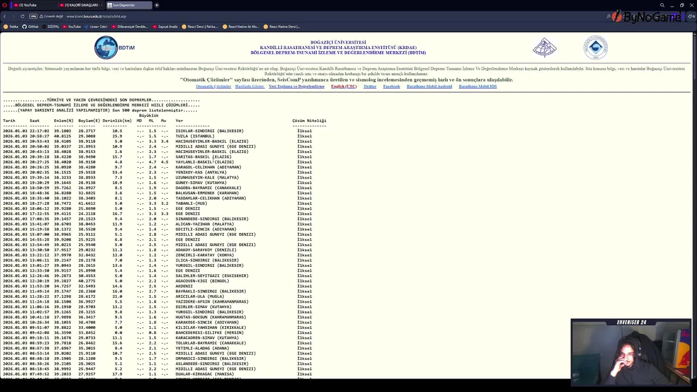Click the Boğaziçi Üniversitesi seal logo
This screenshot has width=697, height=392.
point(595,48)
